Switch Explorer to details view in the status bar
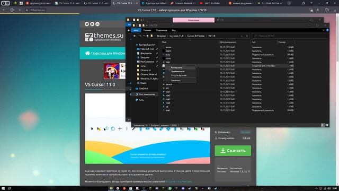The height and width of the screenshot is (191, 339). pyautogui.click(x=323, y=125)
